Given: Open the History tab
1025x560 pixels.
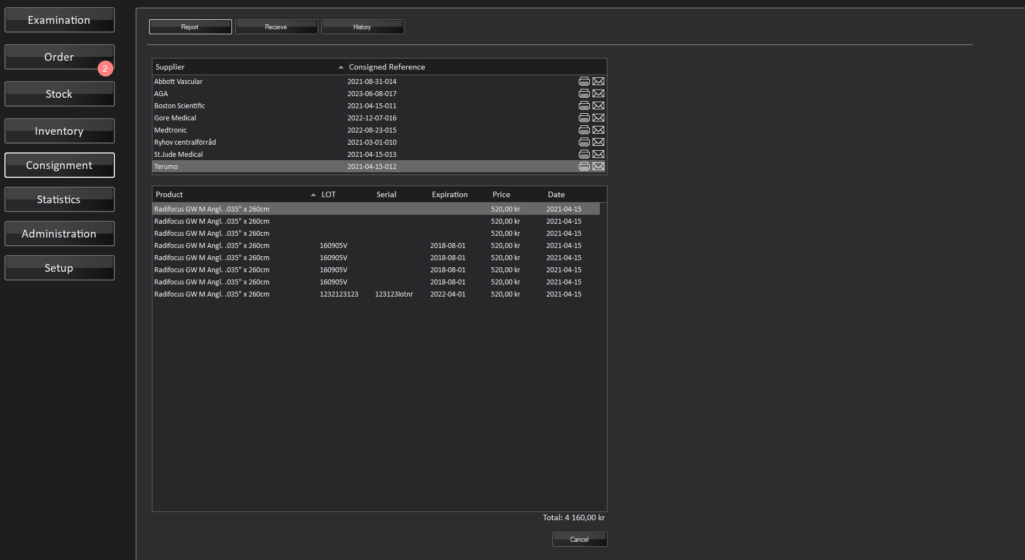Looking at the screenshot, I should point(362,27).
